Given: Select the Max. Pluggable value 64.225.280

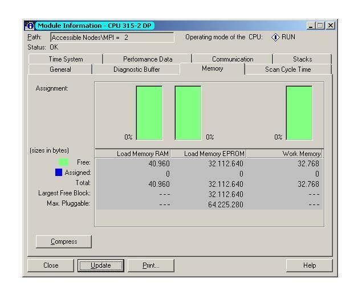Looking at the screenshot, I should 226,204.
